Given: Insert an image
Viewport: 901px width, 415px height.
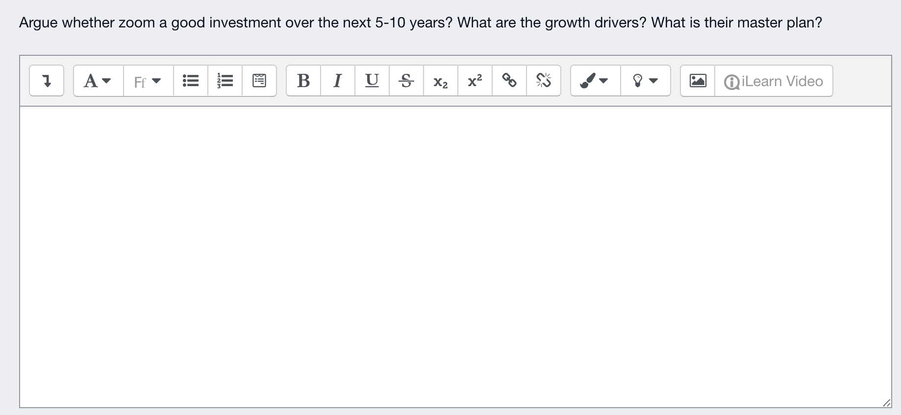Looking at the screenshot, I should (x=698, y=81).
